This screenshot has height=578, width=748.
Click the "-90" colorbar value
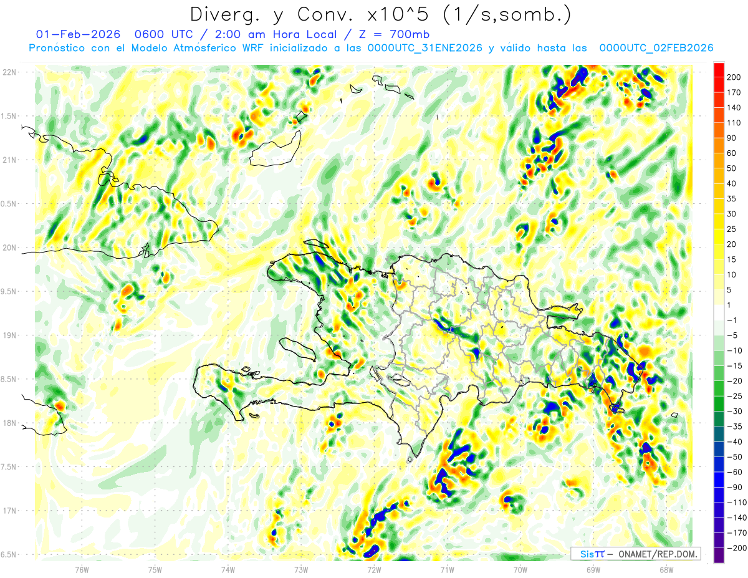tap(736, 487)
